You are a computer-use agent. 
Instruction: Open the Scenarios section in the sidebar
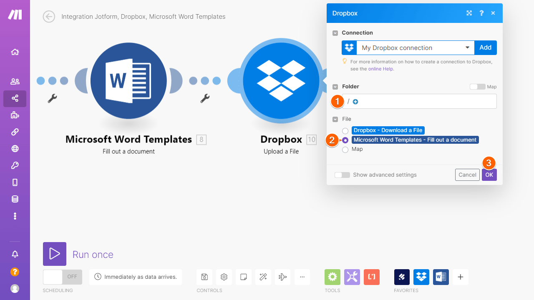15,99
